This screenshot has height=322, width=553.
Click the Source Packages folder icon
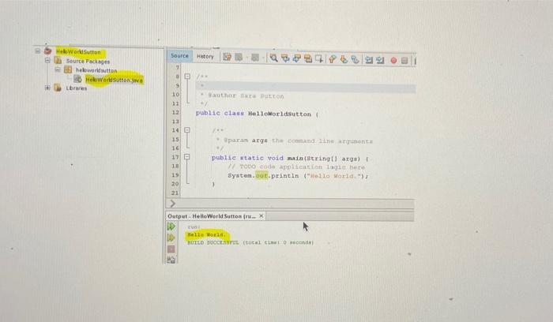tap(58, 61)
